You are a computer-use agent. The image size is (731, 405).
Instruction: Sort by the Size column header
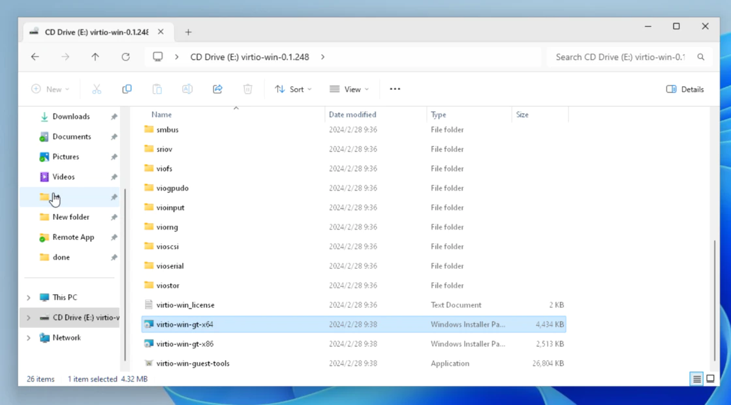[522, 115]
